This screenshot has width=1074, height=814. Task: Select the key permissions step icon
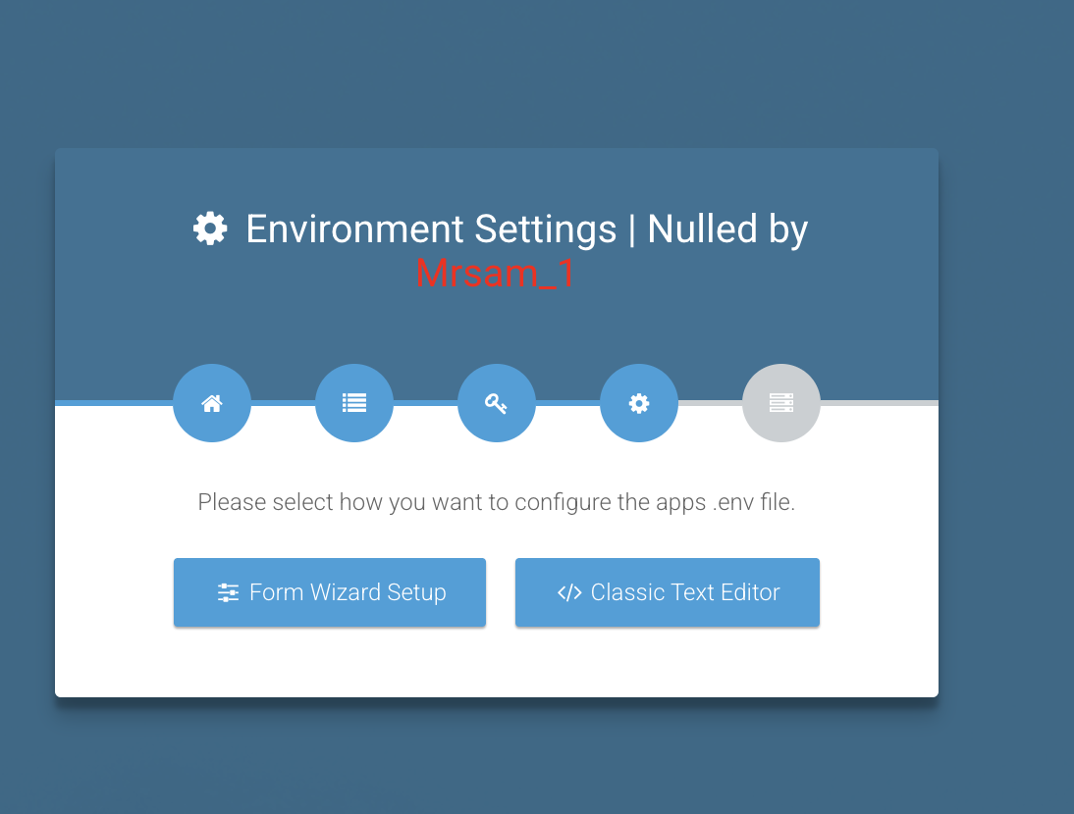coord(497,403)
